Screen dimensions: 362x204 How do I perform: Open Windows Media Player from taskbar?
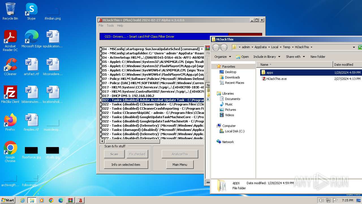(42, 200)
